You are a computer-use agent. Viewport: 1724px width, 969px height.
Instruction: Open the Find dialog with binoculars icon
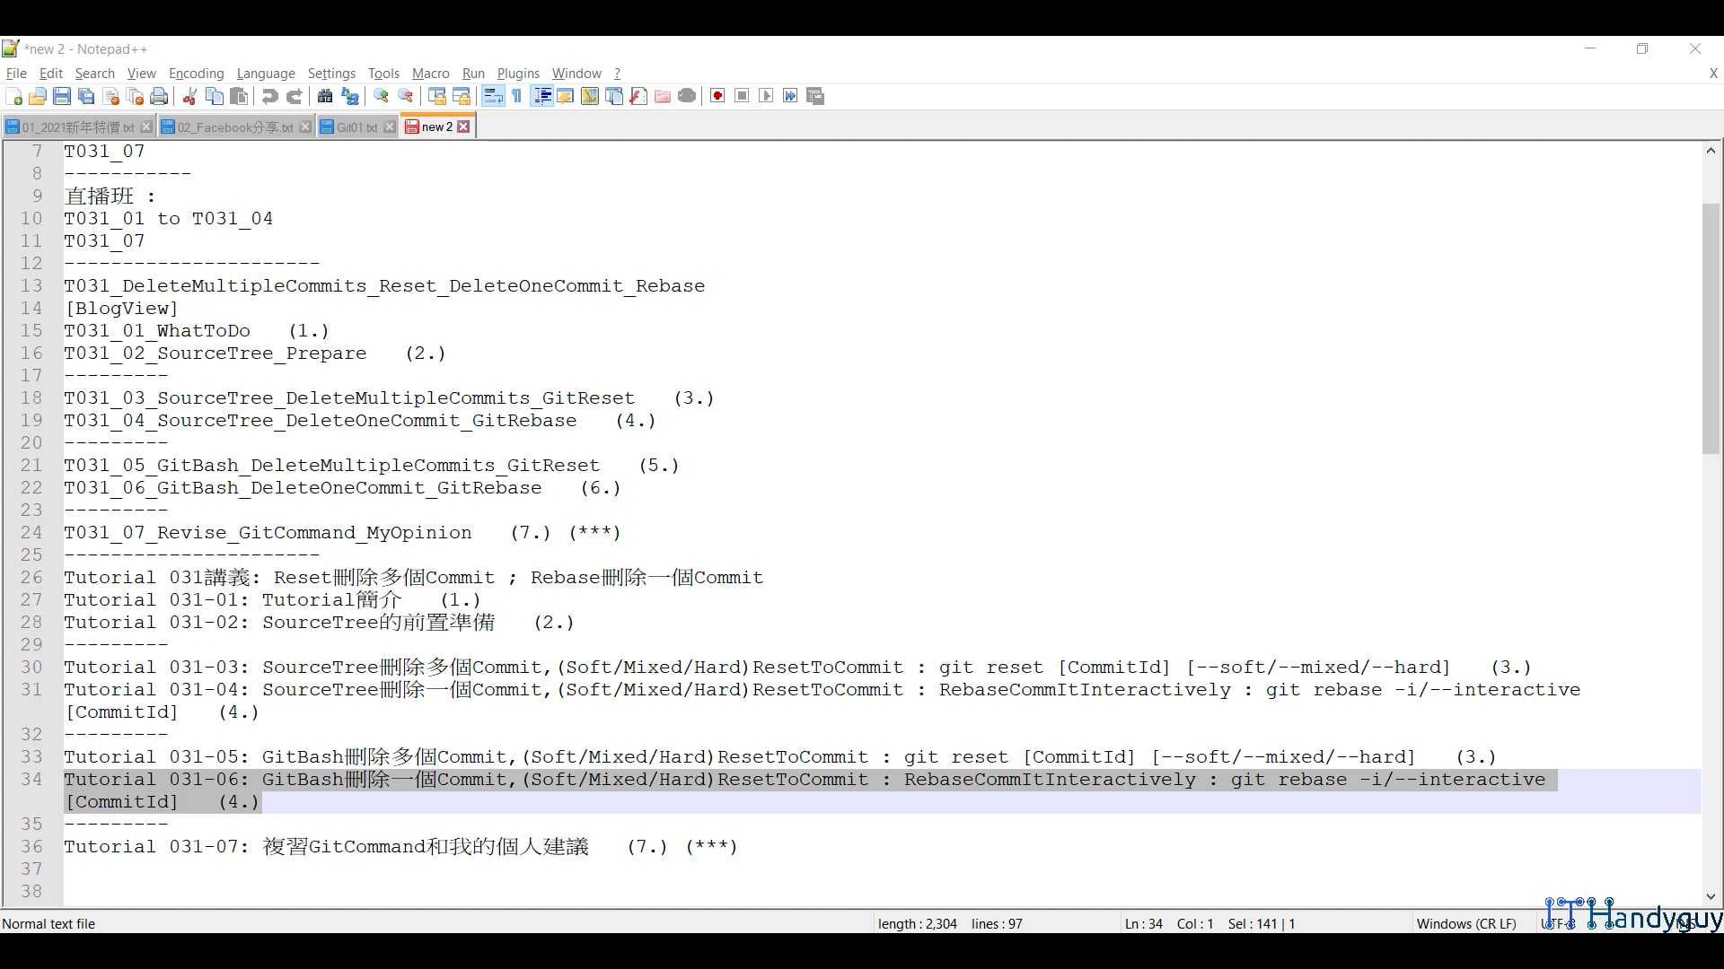(x=324, y=96)
